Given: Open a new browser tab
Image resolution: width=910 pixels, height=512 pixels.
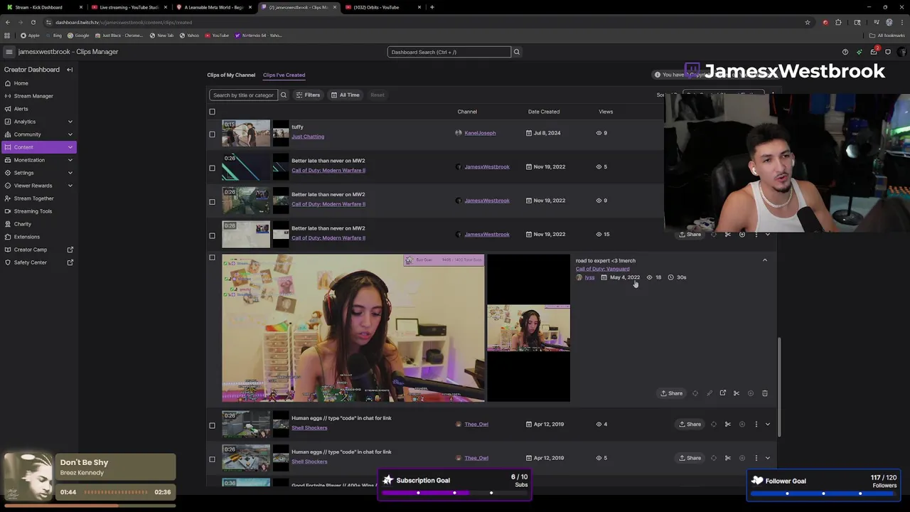Looking at the screenshot, I should 432,7.
